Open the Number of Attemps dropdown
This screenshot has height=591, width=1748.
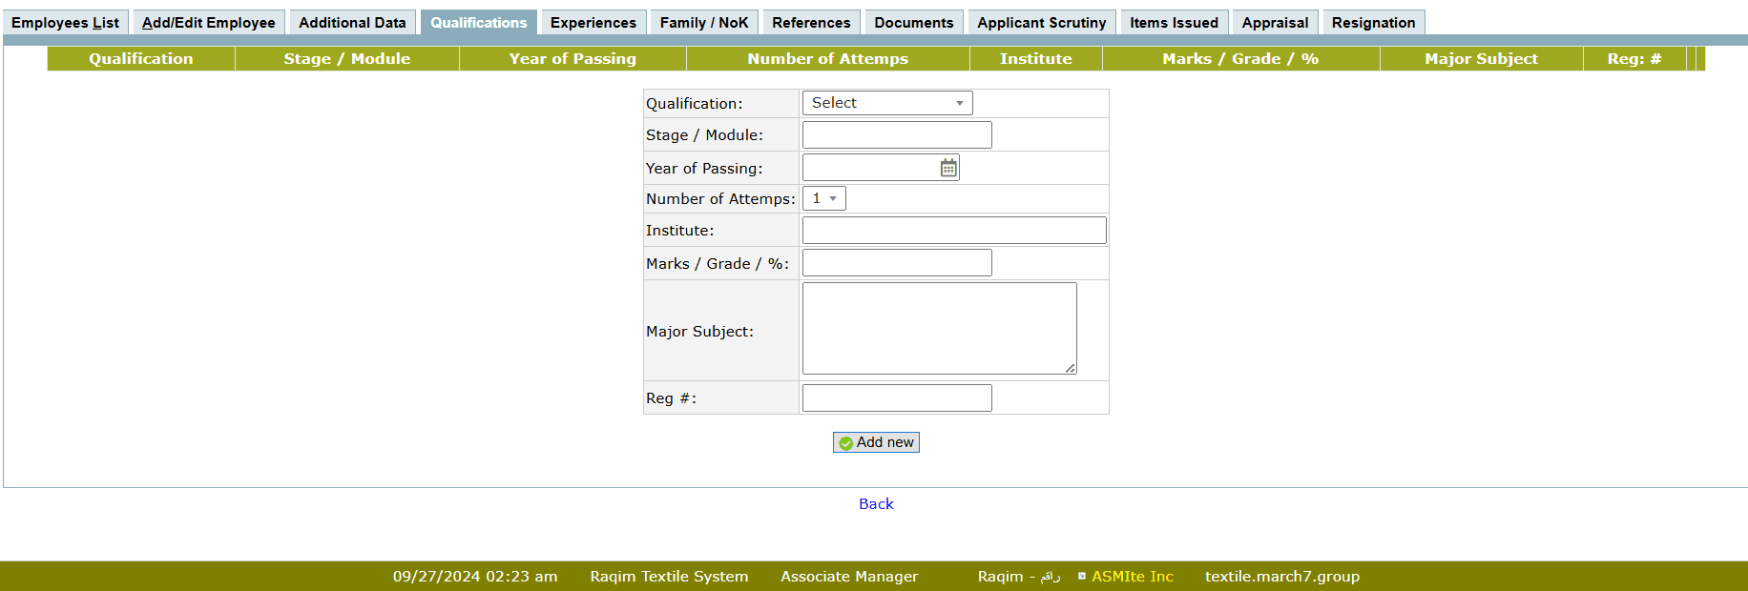point(824,198)
